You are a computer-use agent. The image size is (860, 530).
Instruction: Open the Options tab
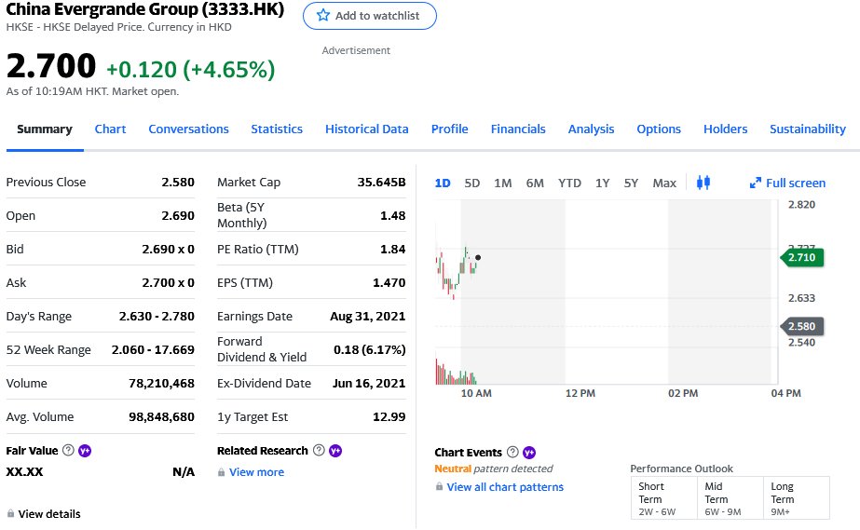click(x=658, y=129)
